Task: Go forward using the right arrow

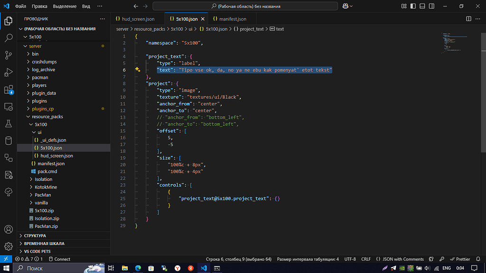Action: click(x=145, y=6)
